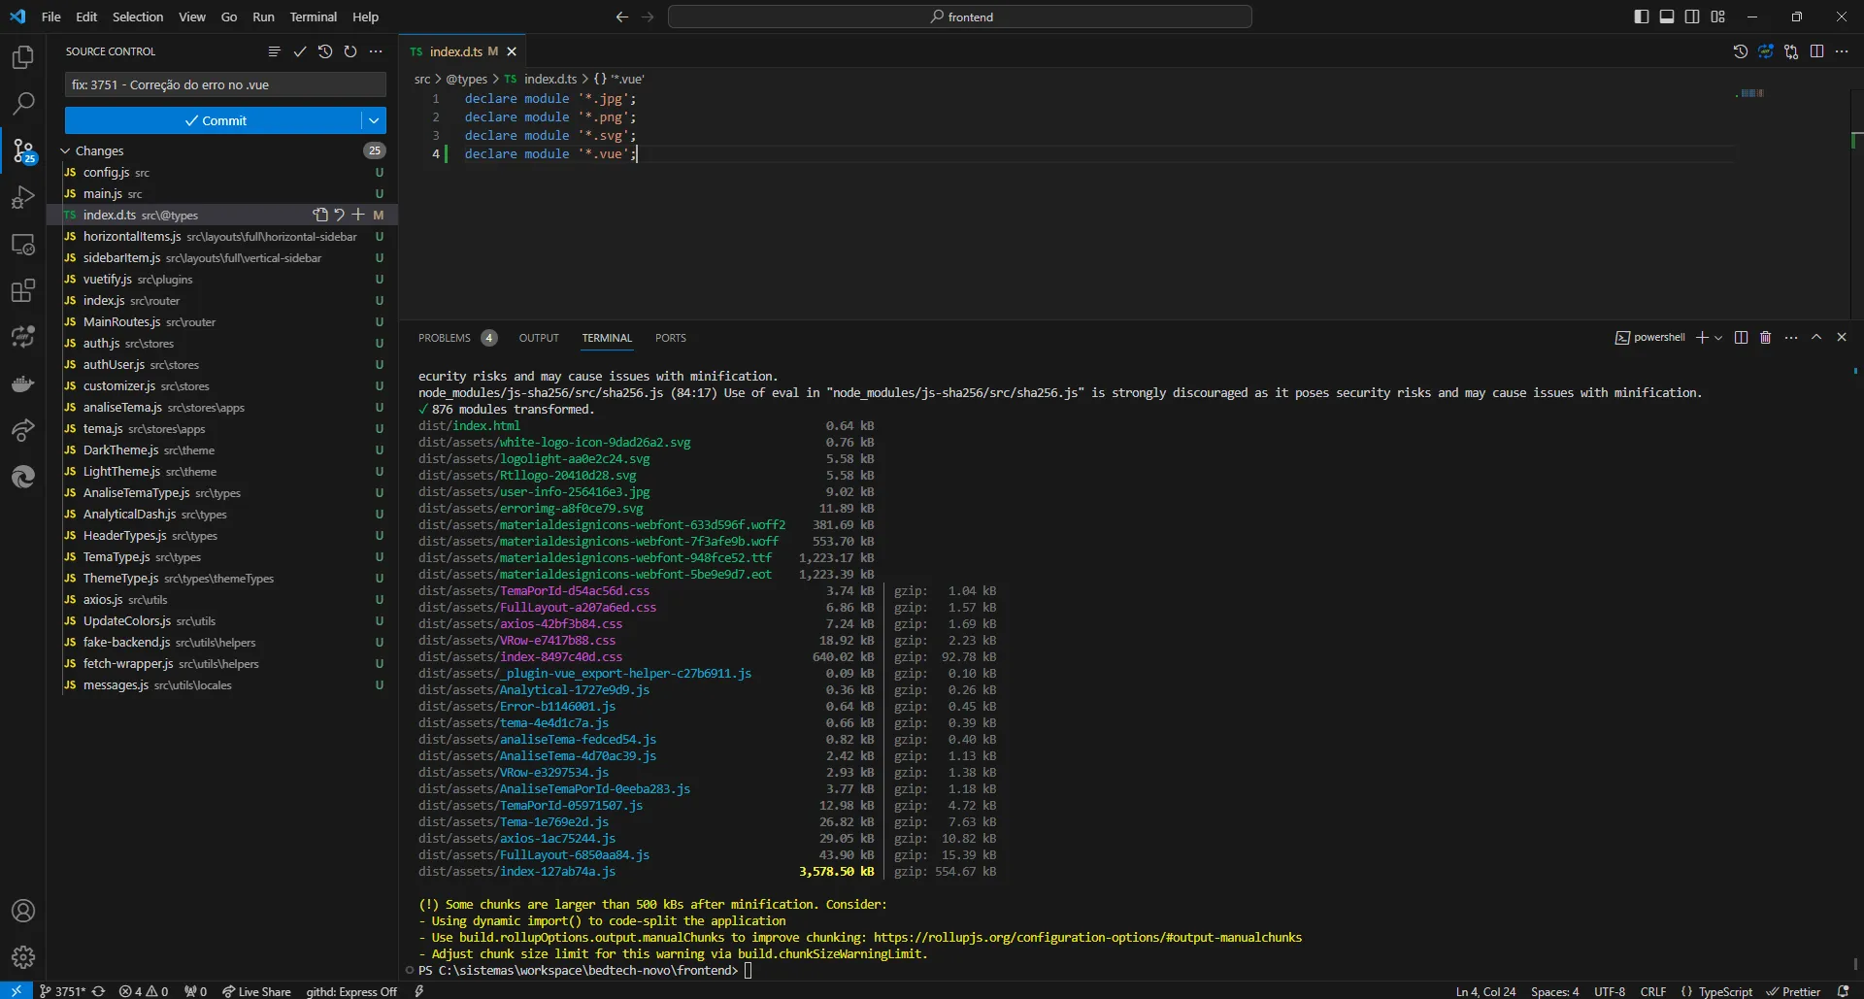Open the Extensions view
Image resolution: width=1864 pixels, height=999 pixels.
[23, 290]
